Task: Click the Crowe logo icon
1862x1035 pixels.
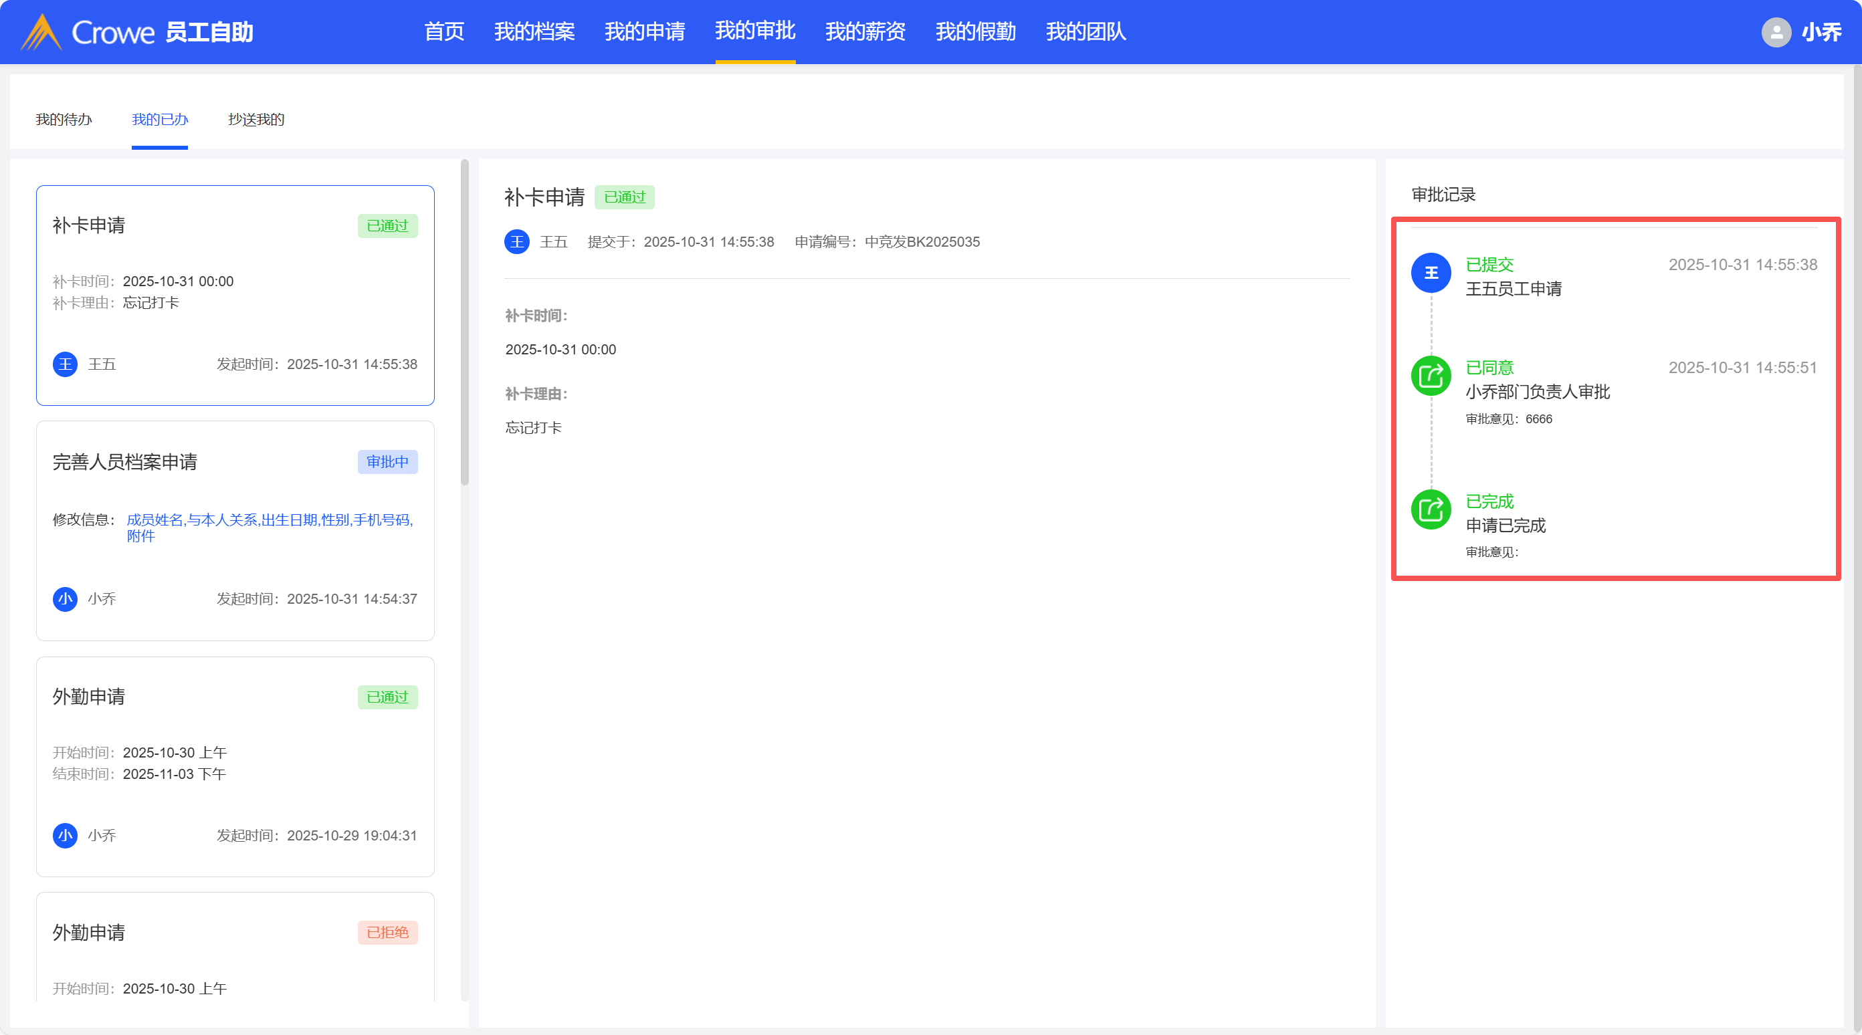Action: click(x=41, y=32)
